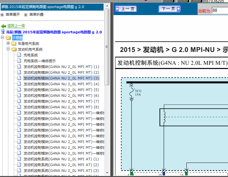228x177 pixels.
Task: Collapse the 示意图 tree node
Action: click(2, 37)
